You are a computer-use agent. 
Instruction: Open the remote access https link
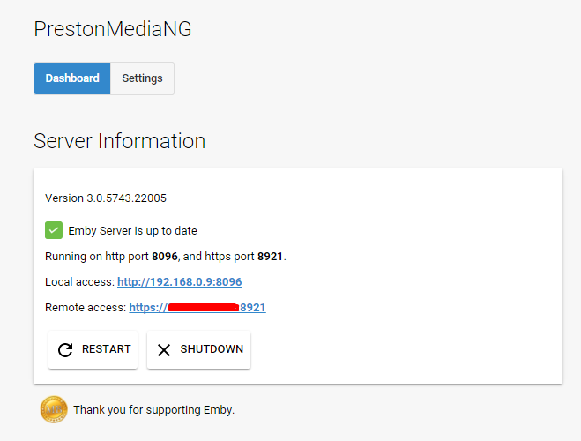pos(197,308)
